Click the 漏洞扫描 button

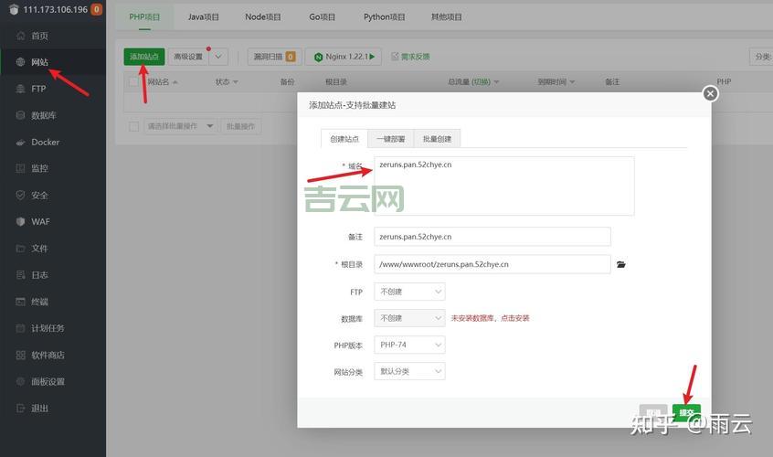(274, 57)
